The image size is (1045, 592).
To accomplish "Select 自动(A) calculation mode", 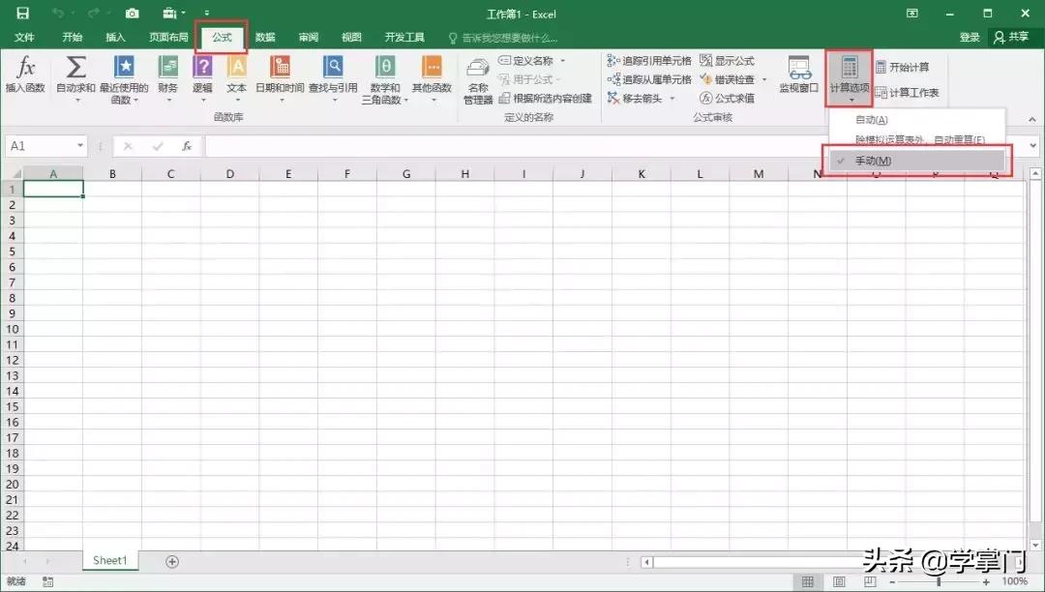I will (871, 120).
